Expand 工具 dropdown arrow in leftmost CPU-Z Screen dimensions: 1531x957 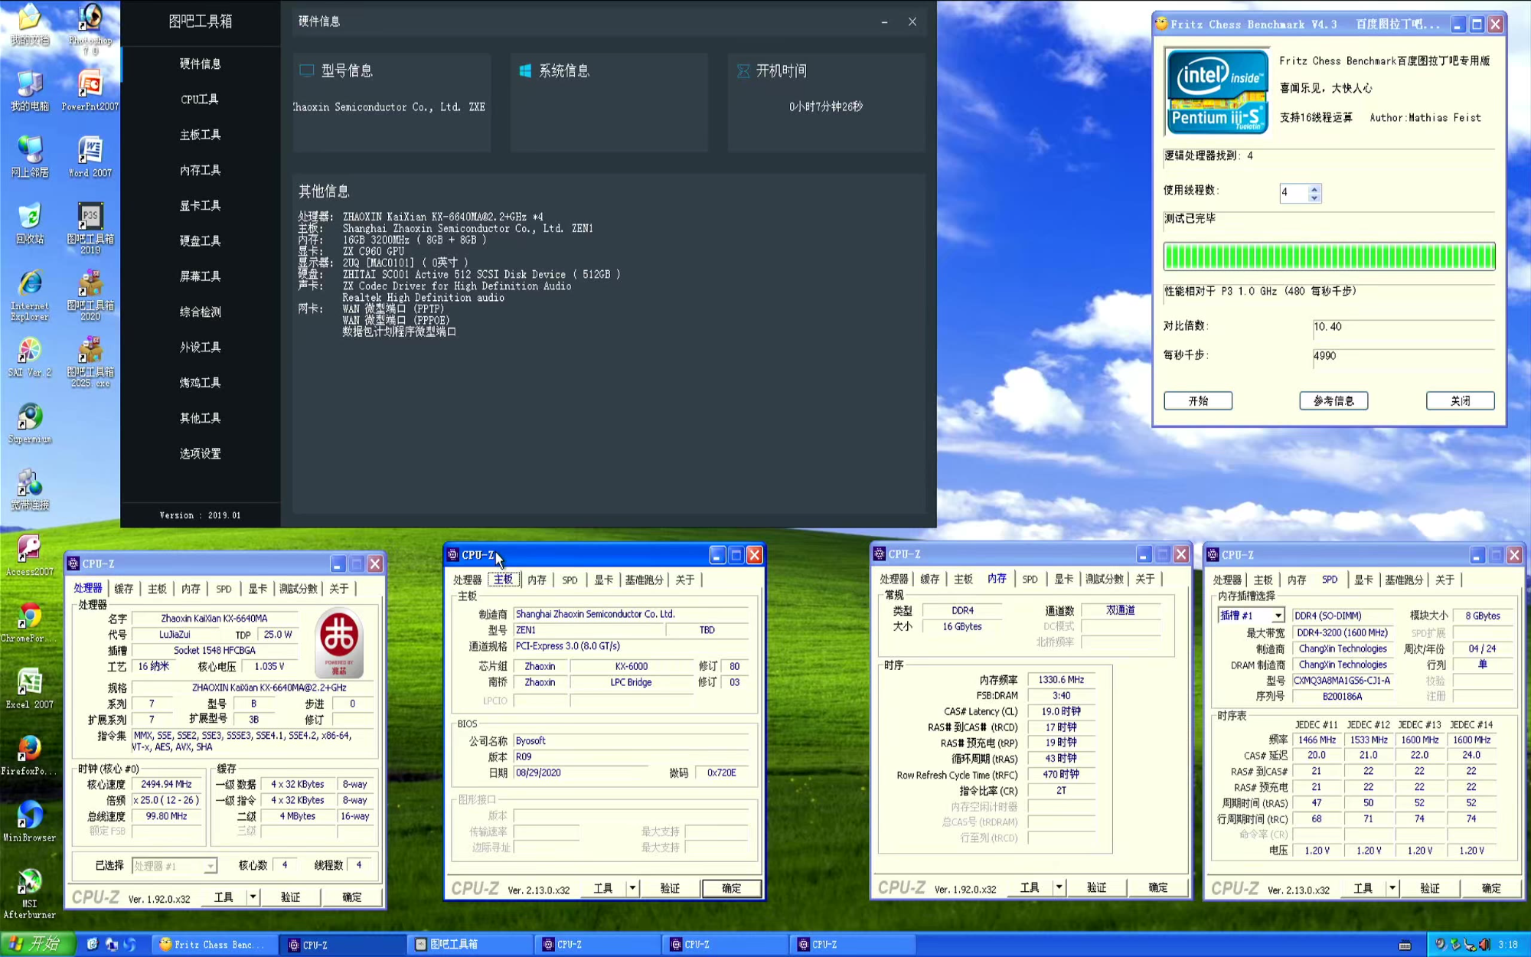pyautogui.click(x=253, y=897)
